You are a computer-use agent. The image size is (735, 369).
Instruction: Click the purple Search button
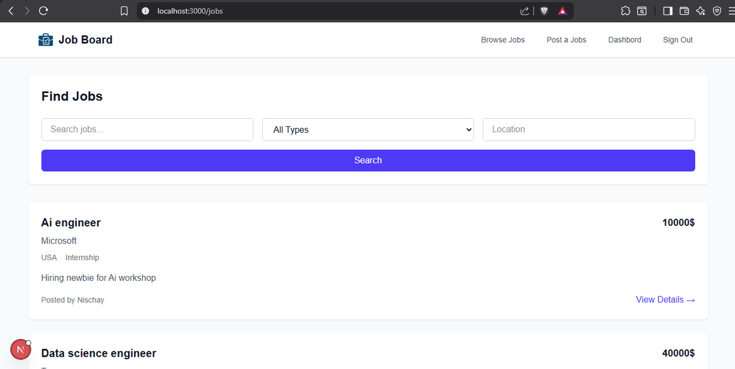368,160
